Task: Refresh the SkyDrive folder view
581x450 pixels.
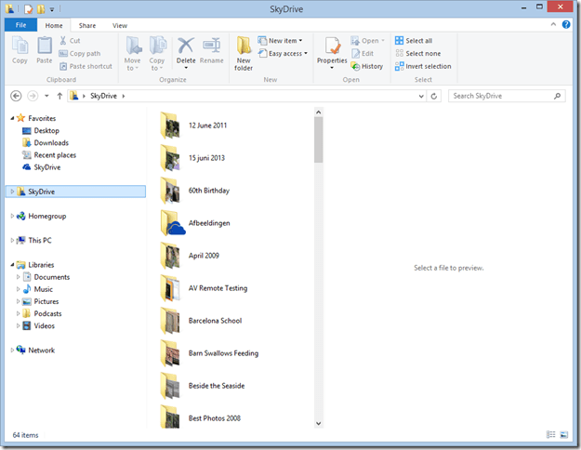Action: (434, 97)
